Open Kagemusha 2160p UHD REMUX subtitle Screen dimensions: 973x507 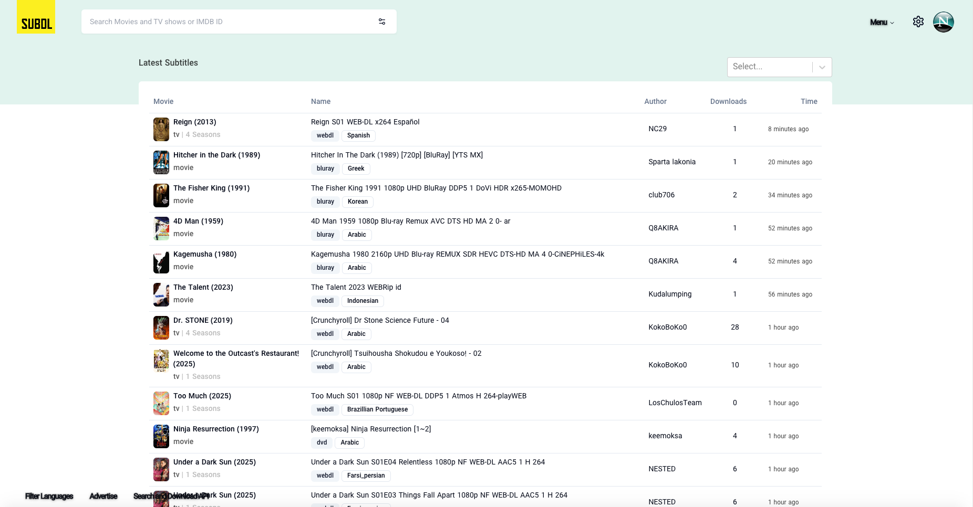click(x=458, y=254)
